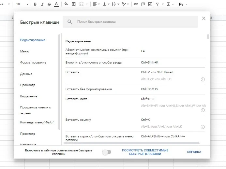The width and height of the screenshot is (226, 169).
Task: Open the fill color bucket
Action: [x=66, y=4]
